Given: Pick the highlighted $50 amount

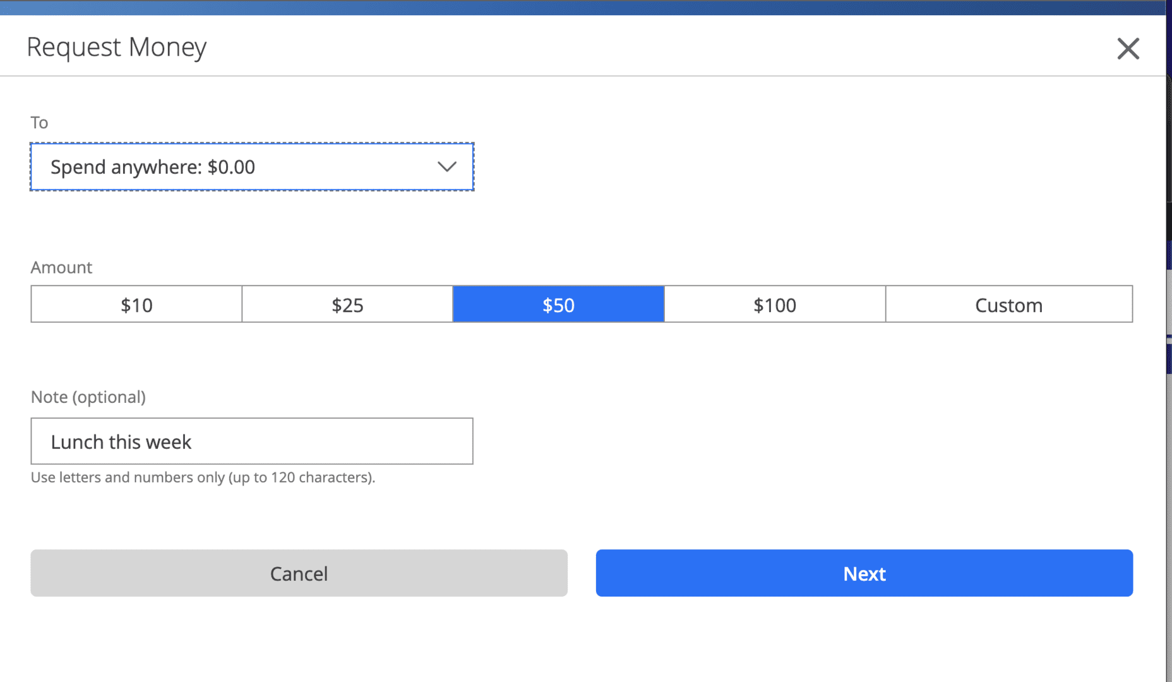Looking at the screenshot, I should point(558,305).
